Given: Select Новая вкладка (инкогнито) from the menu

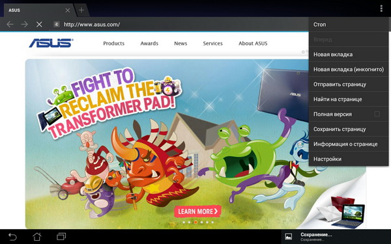Looking at the screenshot, I should pos(349,69).
